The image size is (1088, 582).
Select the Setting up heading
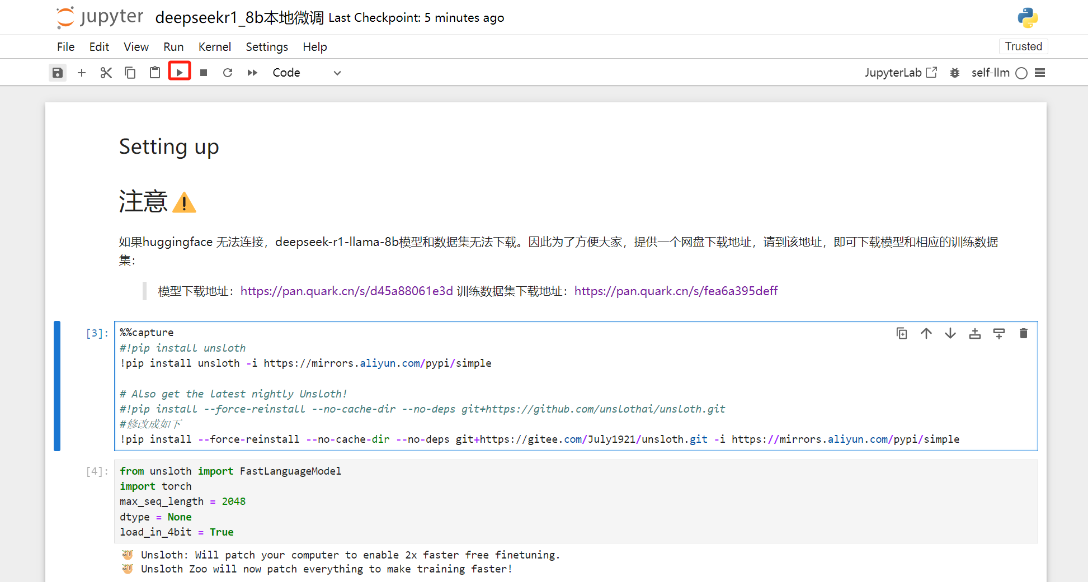169,147
